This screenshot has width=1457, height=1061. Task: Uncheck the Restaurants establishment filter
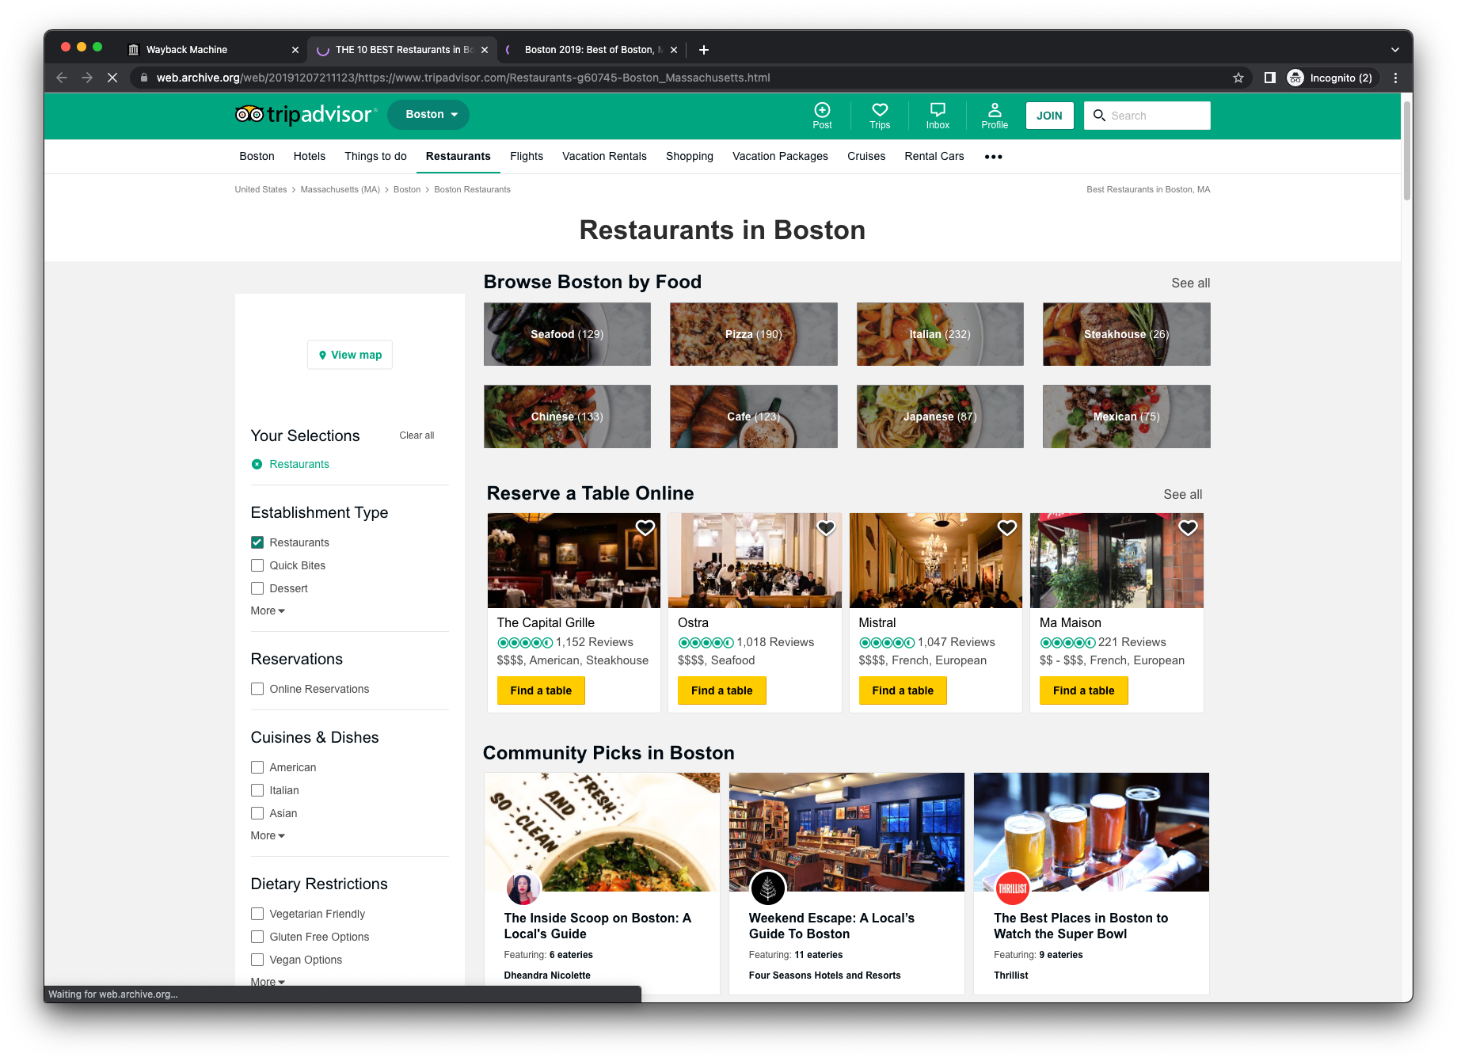coord(257,542)
